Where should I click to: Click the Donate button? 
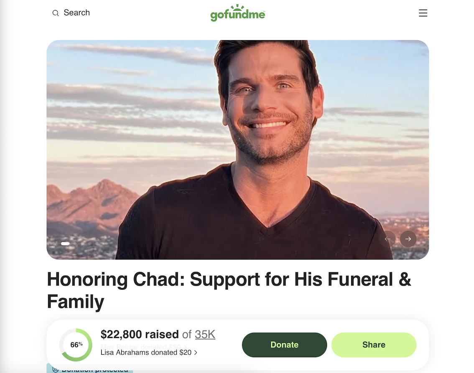click(x=284, y=345)
